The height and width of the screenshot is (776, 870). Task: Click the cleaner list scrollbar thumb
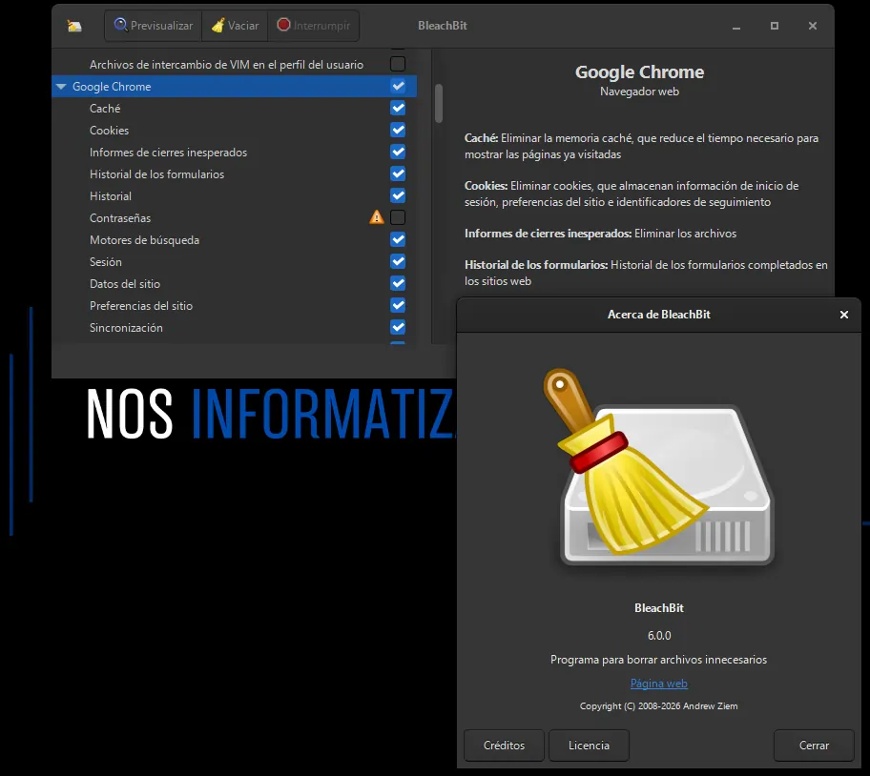coord(439,103)
